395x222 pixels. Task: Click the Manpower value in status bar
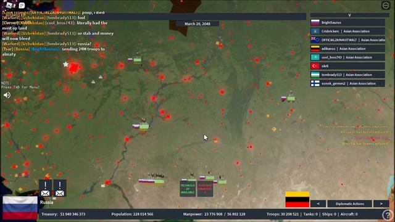(214, 214)
